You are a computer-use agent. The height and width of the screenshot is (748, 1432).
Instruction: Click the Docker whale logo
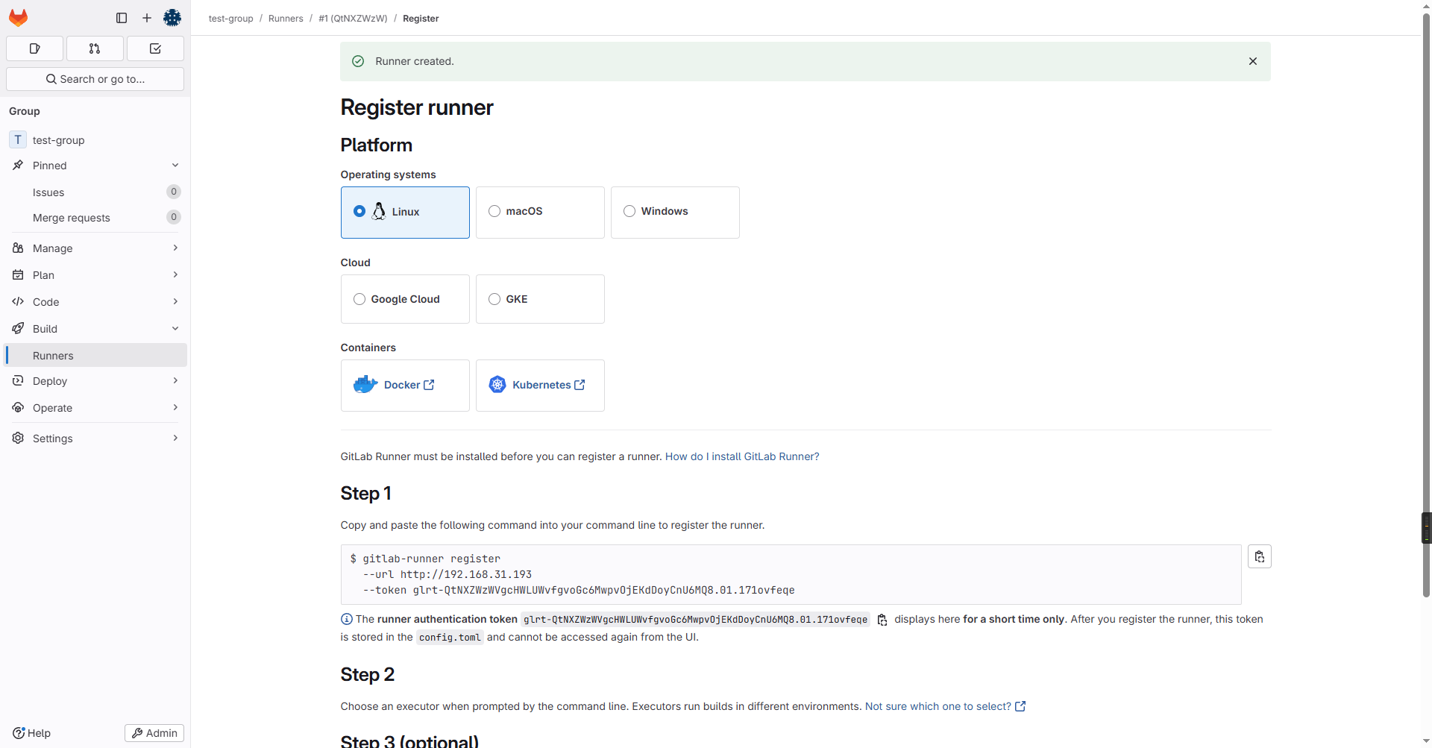click(x=365, y=385)
